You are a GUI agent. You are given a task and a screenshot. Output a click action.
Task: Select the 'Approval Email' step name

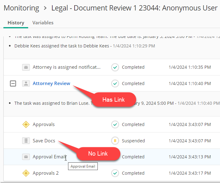(49, 157)
